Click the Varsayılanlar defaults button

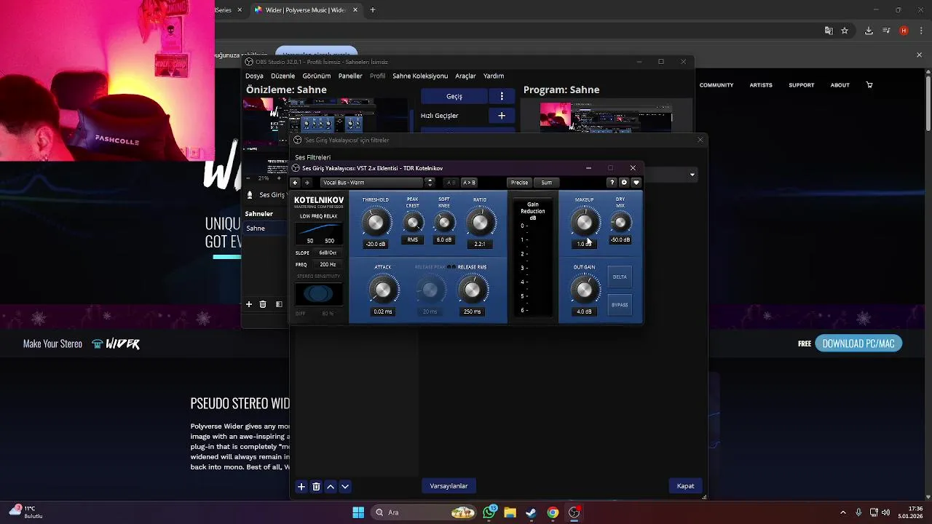point(449,486)
